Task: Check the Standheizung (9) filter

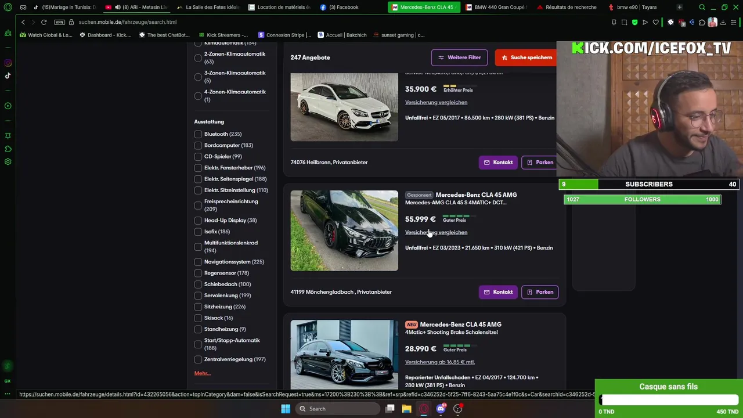Action: tap(198, 329)
